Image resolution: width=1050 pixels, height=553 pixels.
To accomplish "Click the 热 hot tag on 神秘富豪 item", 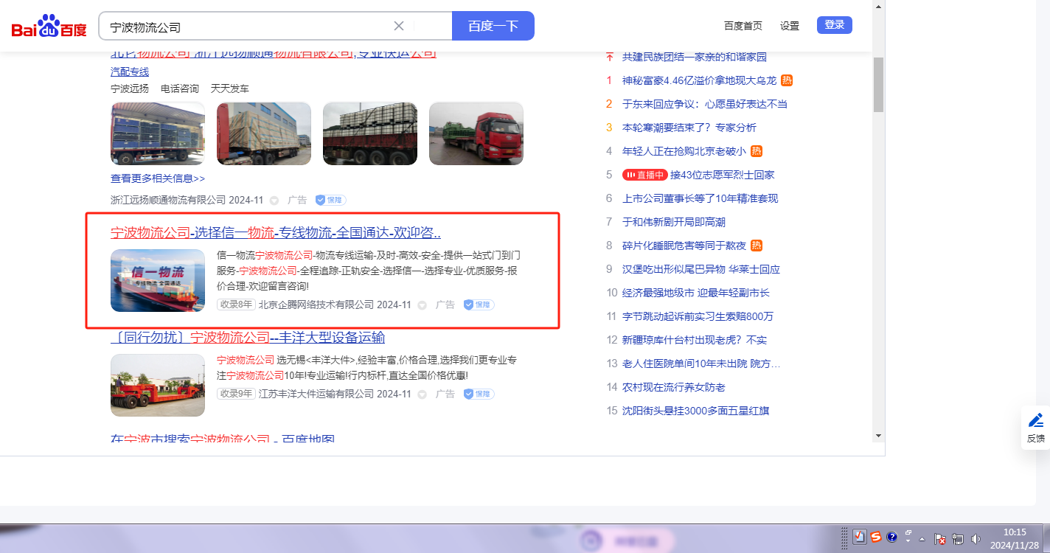I will pos(787,80).
